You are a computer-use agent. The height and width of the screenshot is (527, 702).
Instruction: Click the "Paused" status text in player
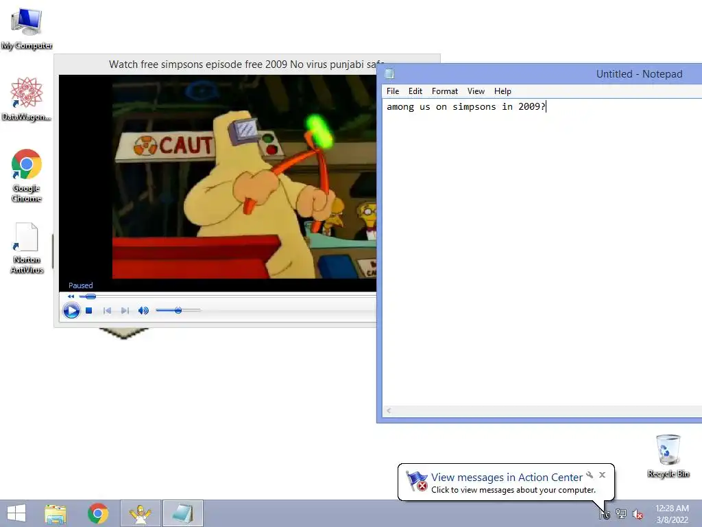pyautogui.click(x=81, y=285)
